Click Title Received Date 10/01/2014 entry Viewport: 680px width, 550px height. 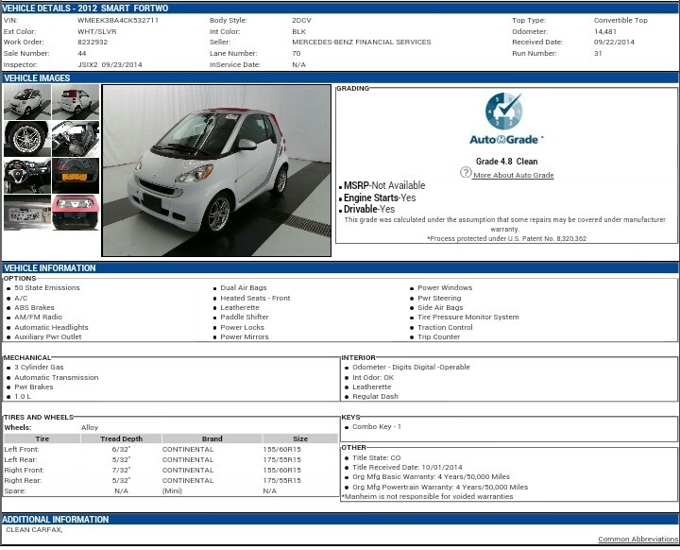[x=407, y=467]
